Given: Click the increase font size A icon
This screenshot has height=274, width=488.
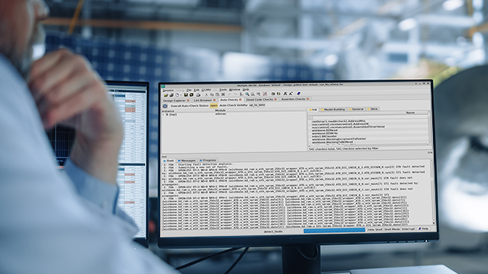Looking at the screenshot, I should [x=291, y=94].
